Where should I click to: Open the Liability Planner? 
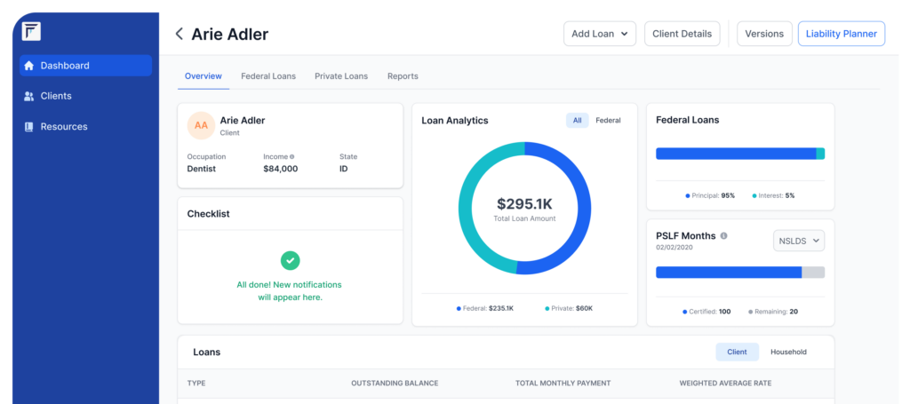click(x=841, y=34)
